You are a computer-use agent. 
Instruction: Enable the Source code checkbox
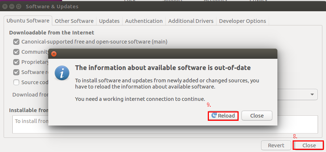tap(16, 82)
